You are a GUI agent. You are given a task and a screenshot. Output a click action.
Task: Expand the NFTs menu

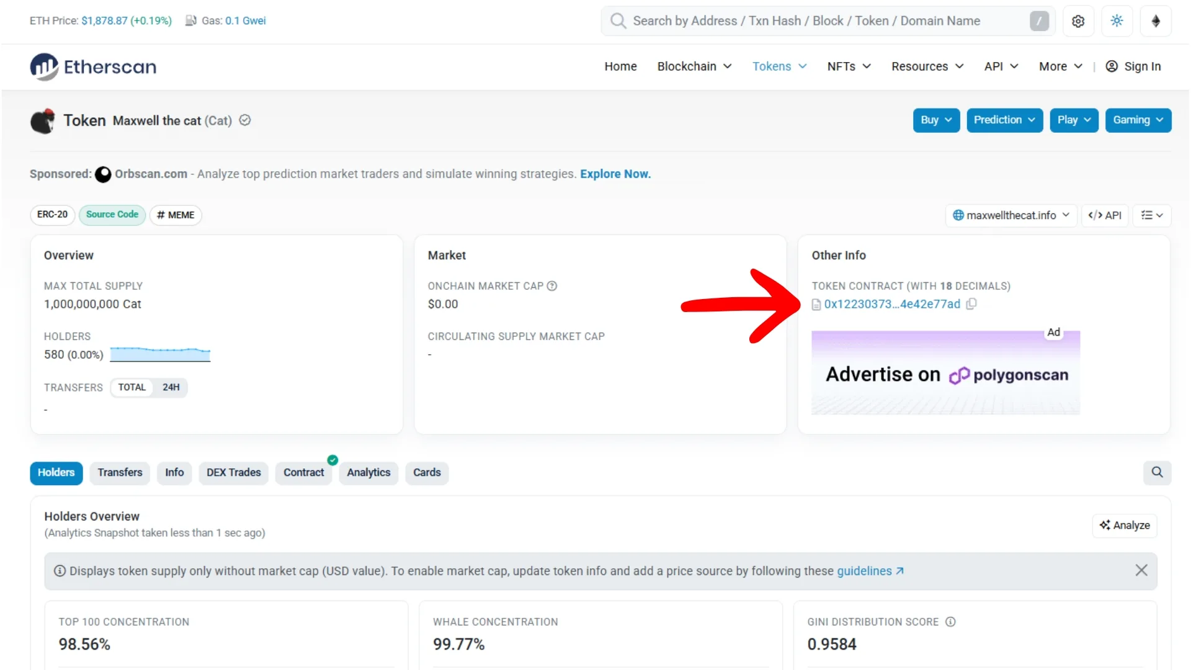pyautogui.click(x=849, y=66)
